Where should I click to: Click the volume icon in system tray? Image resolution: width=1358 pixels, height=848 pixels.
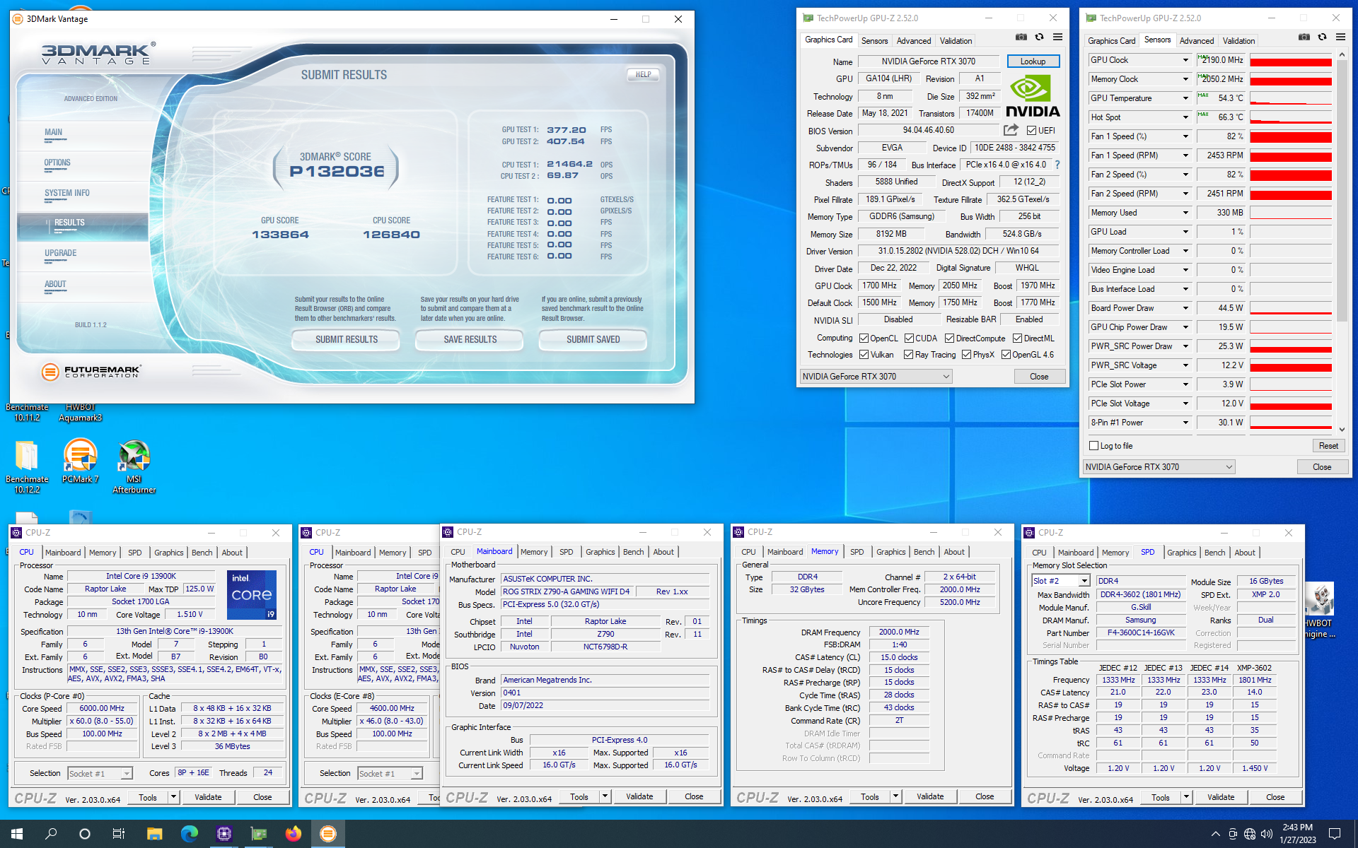(1266, 834)
